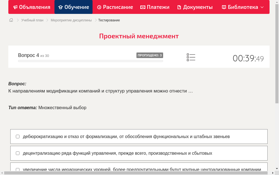Click the test progress bar
The width and height of the screenshot is (279, 175).
click(x=91, y=61)
